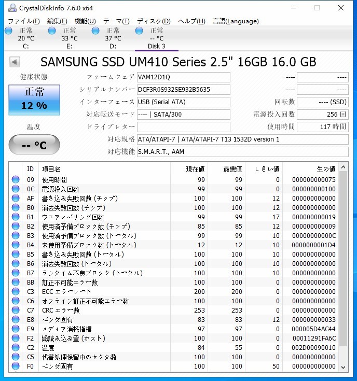Click the power-on hours field 117 時間
The width and height of the screenshot is (357, 381).
(x=323, y=127)
